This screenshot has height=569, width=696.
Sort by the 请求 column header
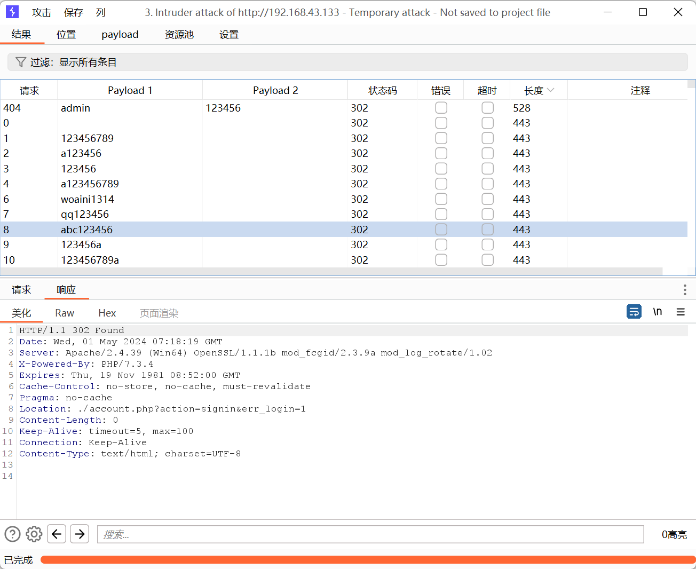tap(29, 91)
